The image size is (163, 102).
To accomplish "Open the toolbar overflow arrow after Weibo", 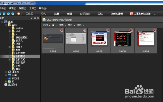I will (x=155, y=14).
